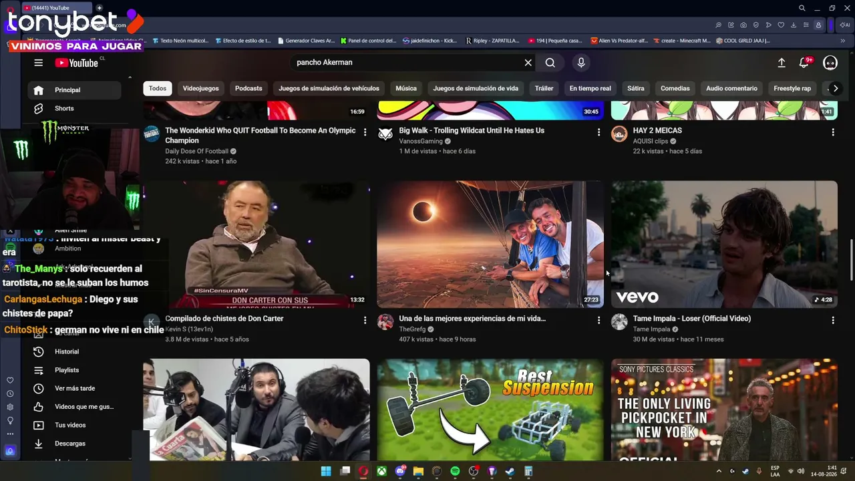Image resolution: width=855 pixels, height=481 pixels.
Task: Play the eclipse balloon video thumbnail
Action: (490, 245)
